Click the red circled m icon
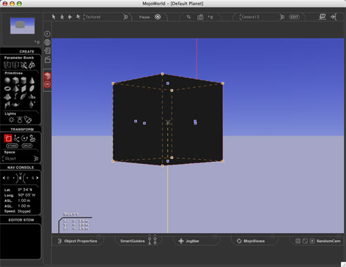This screenshot has width=346, height=267. click(47, 84)
